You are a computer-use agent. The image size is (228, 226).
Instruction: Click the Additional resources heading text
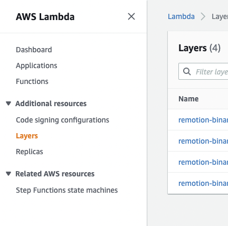coord(51,103)
